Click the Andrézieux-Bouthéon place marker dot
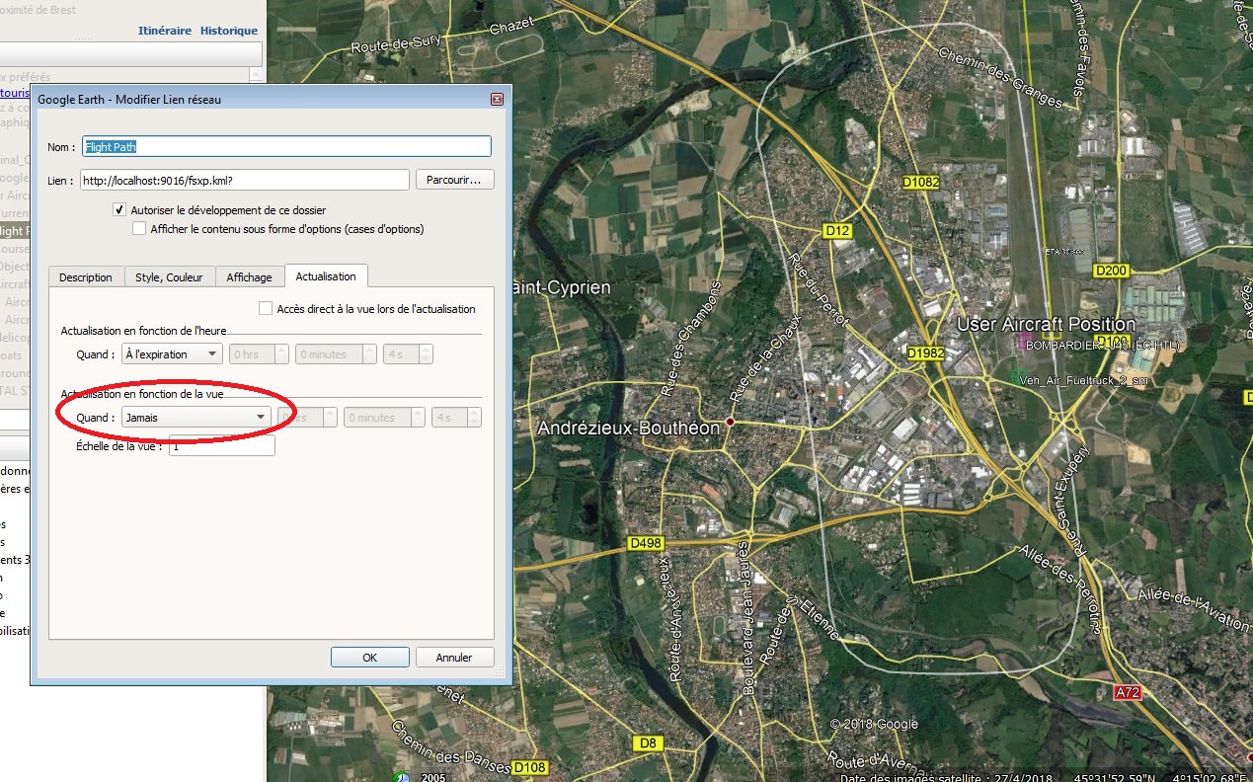 [x=730, y=422]
